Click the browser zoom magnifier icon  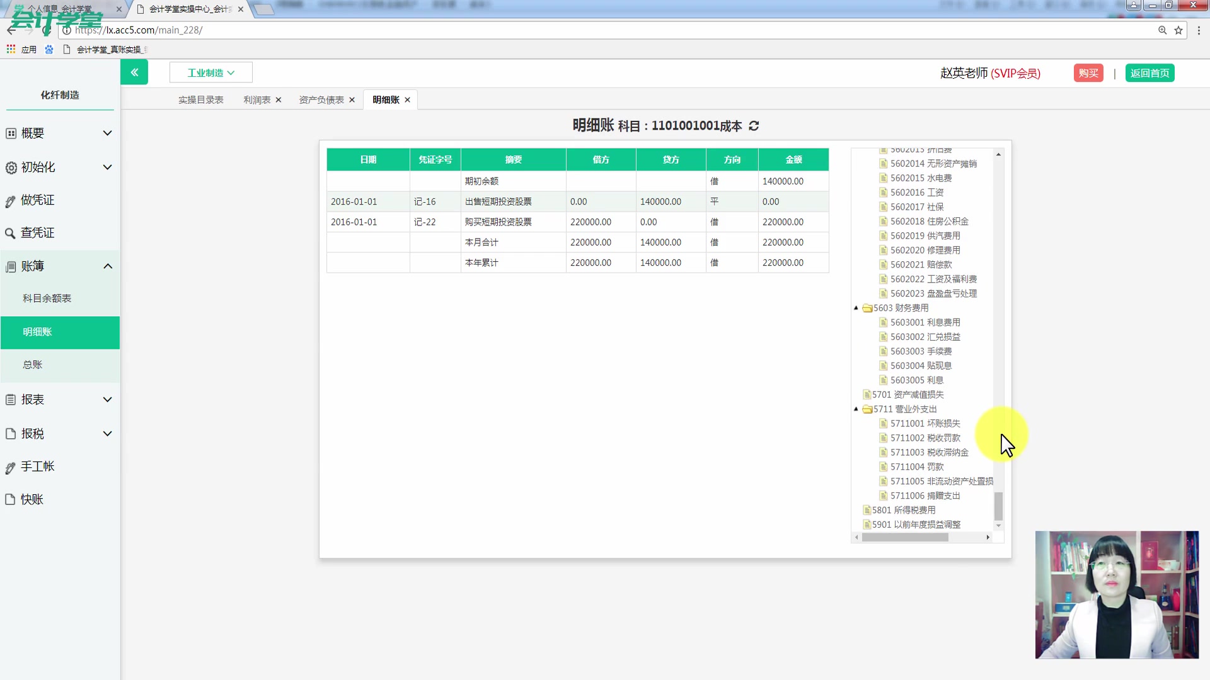[x=1162, y=30]
